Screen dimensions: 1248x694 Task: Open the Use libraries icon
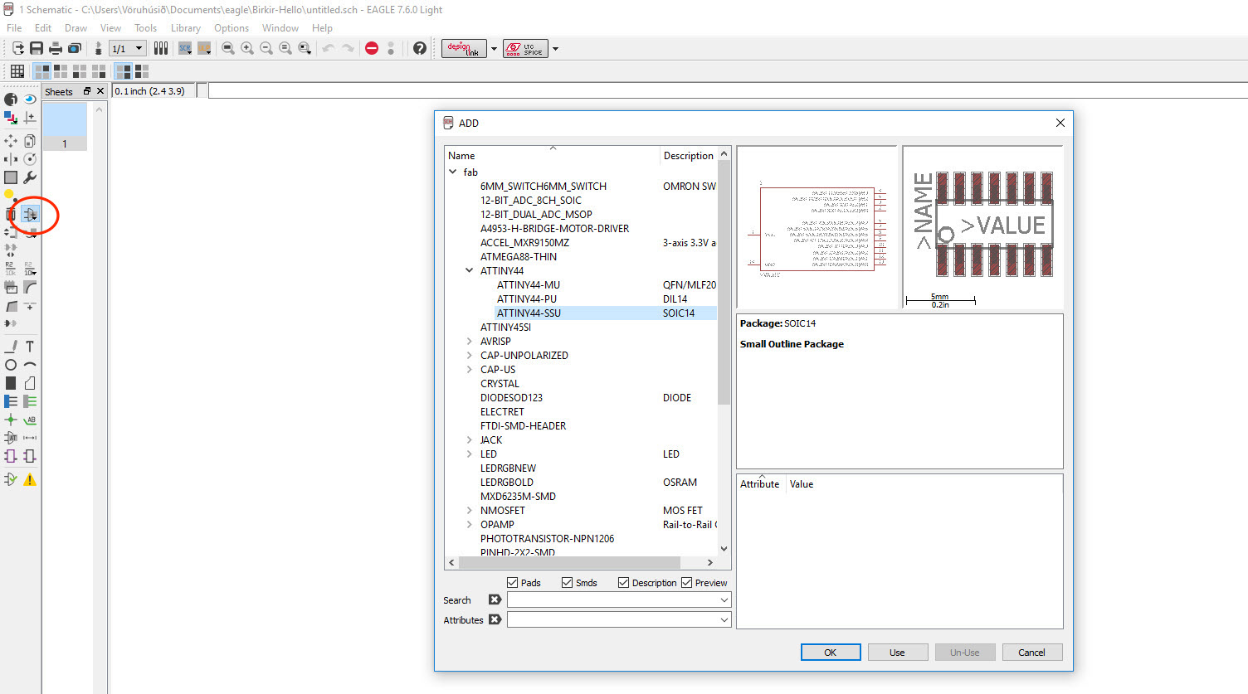tap(161, 48)
